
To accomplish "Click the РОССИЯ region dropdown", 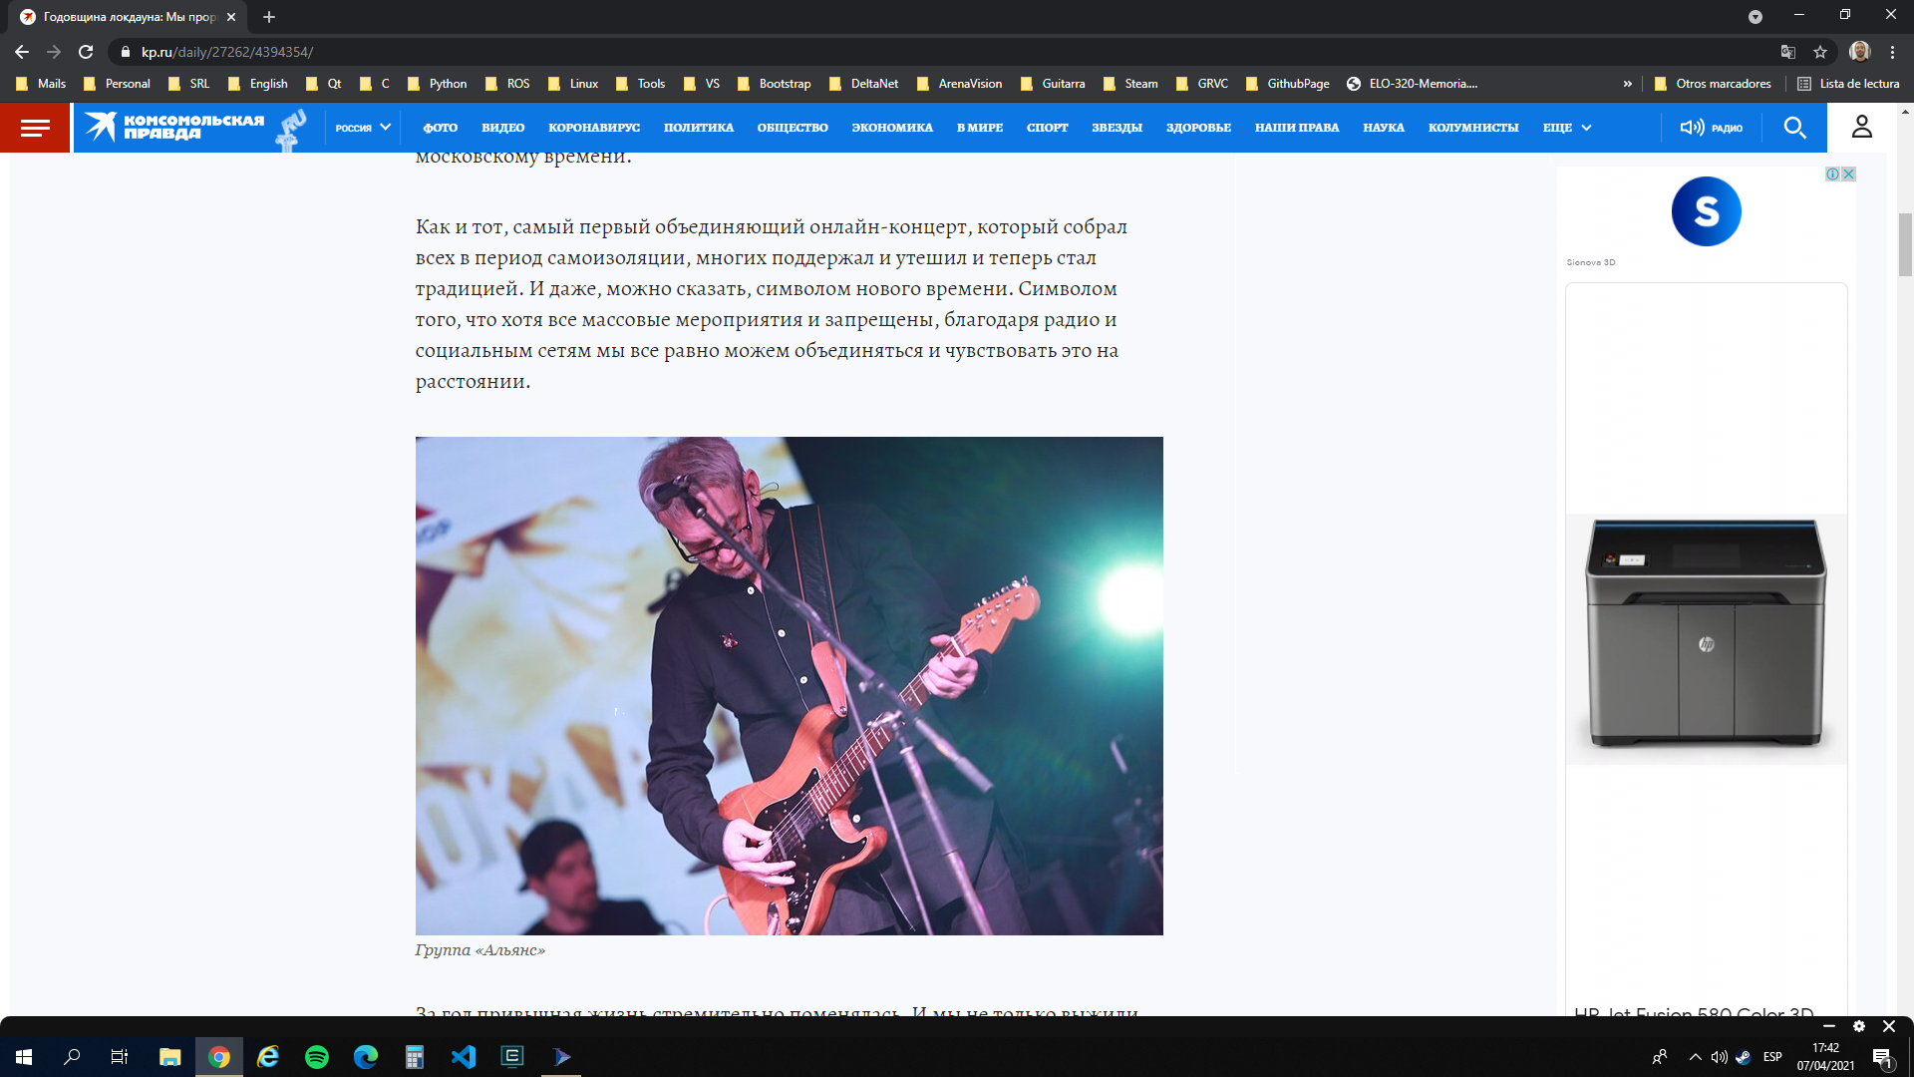I will tap(360, 128).
